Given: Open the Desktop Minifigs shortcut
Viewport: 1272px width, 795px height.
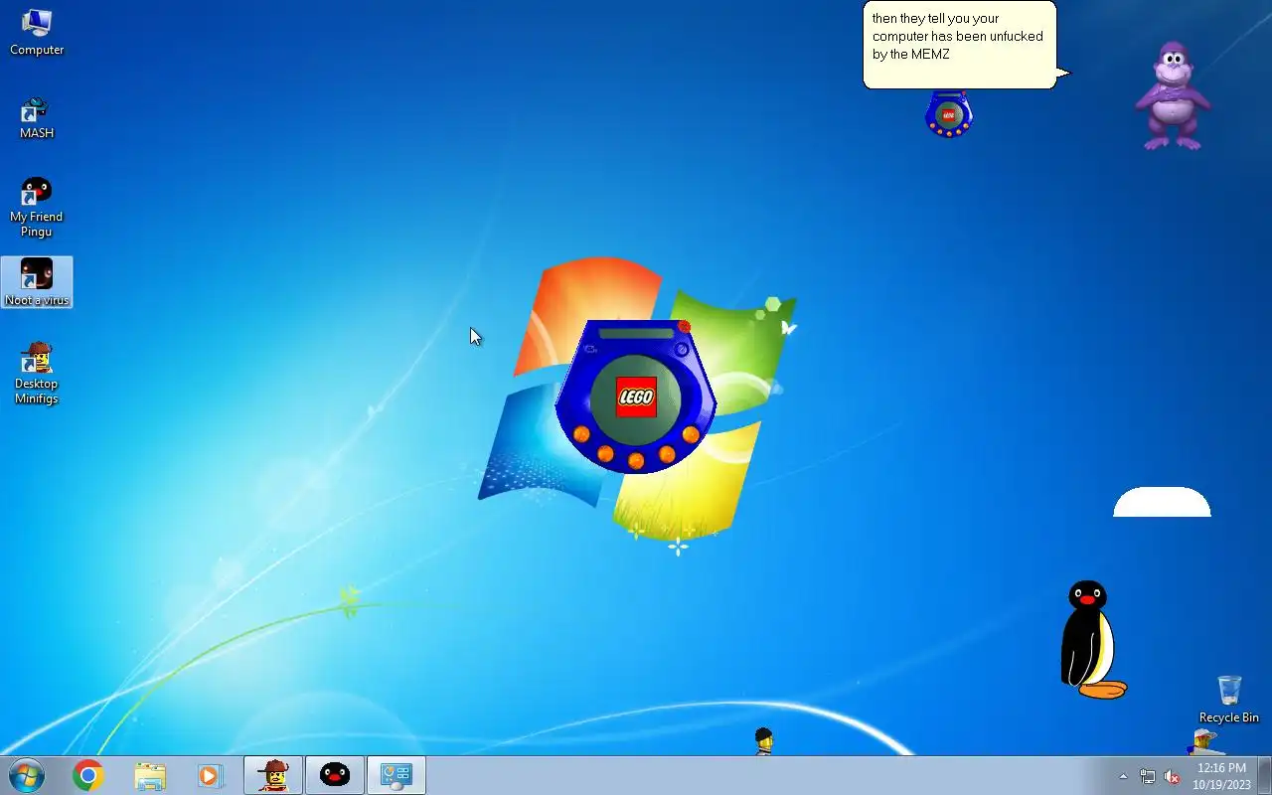Looking at the screenshot, I should point(37,373).
